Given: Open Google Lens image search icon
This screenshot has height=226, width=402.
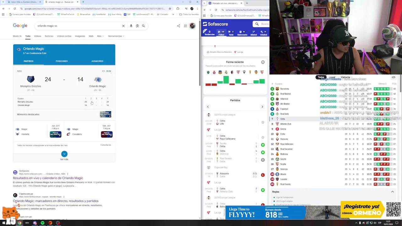Looking at the screenshot, I should coord(137,26).
